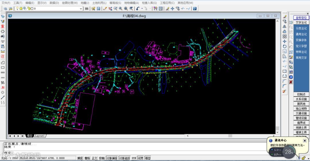Select the mirror tool icon
Image resolution: width=310 pixels, height=161 pixels.
(284, 26)
